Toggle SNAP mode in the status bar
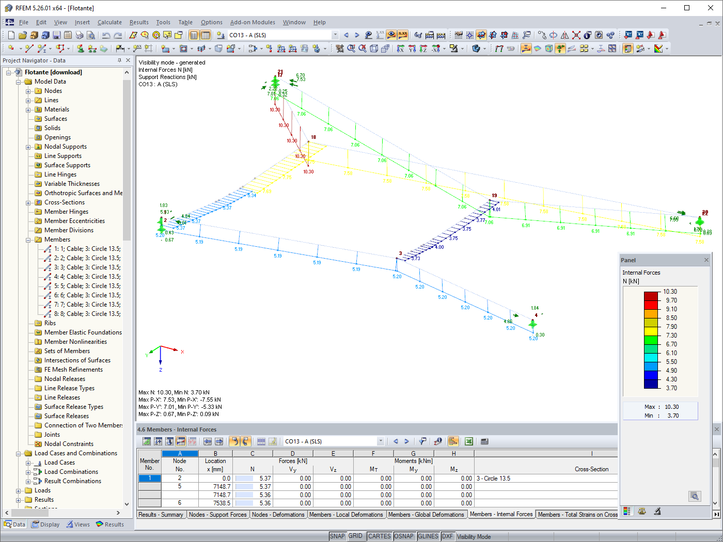The height and width of the screenshot is (542, 723). tap(337, 536)
